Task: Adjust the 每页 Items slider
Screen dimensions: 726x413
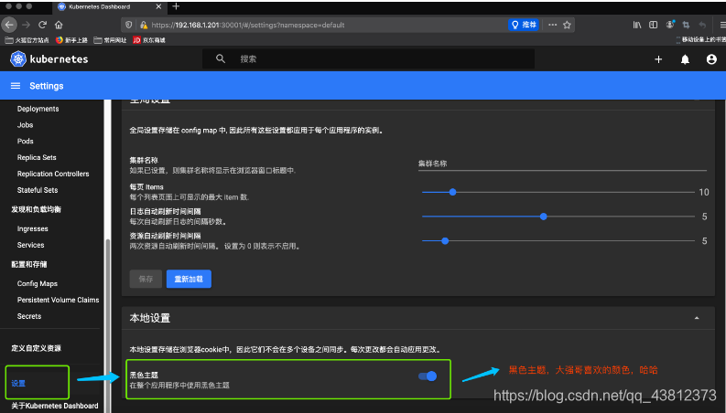Action: 558,192
